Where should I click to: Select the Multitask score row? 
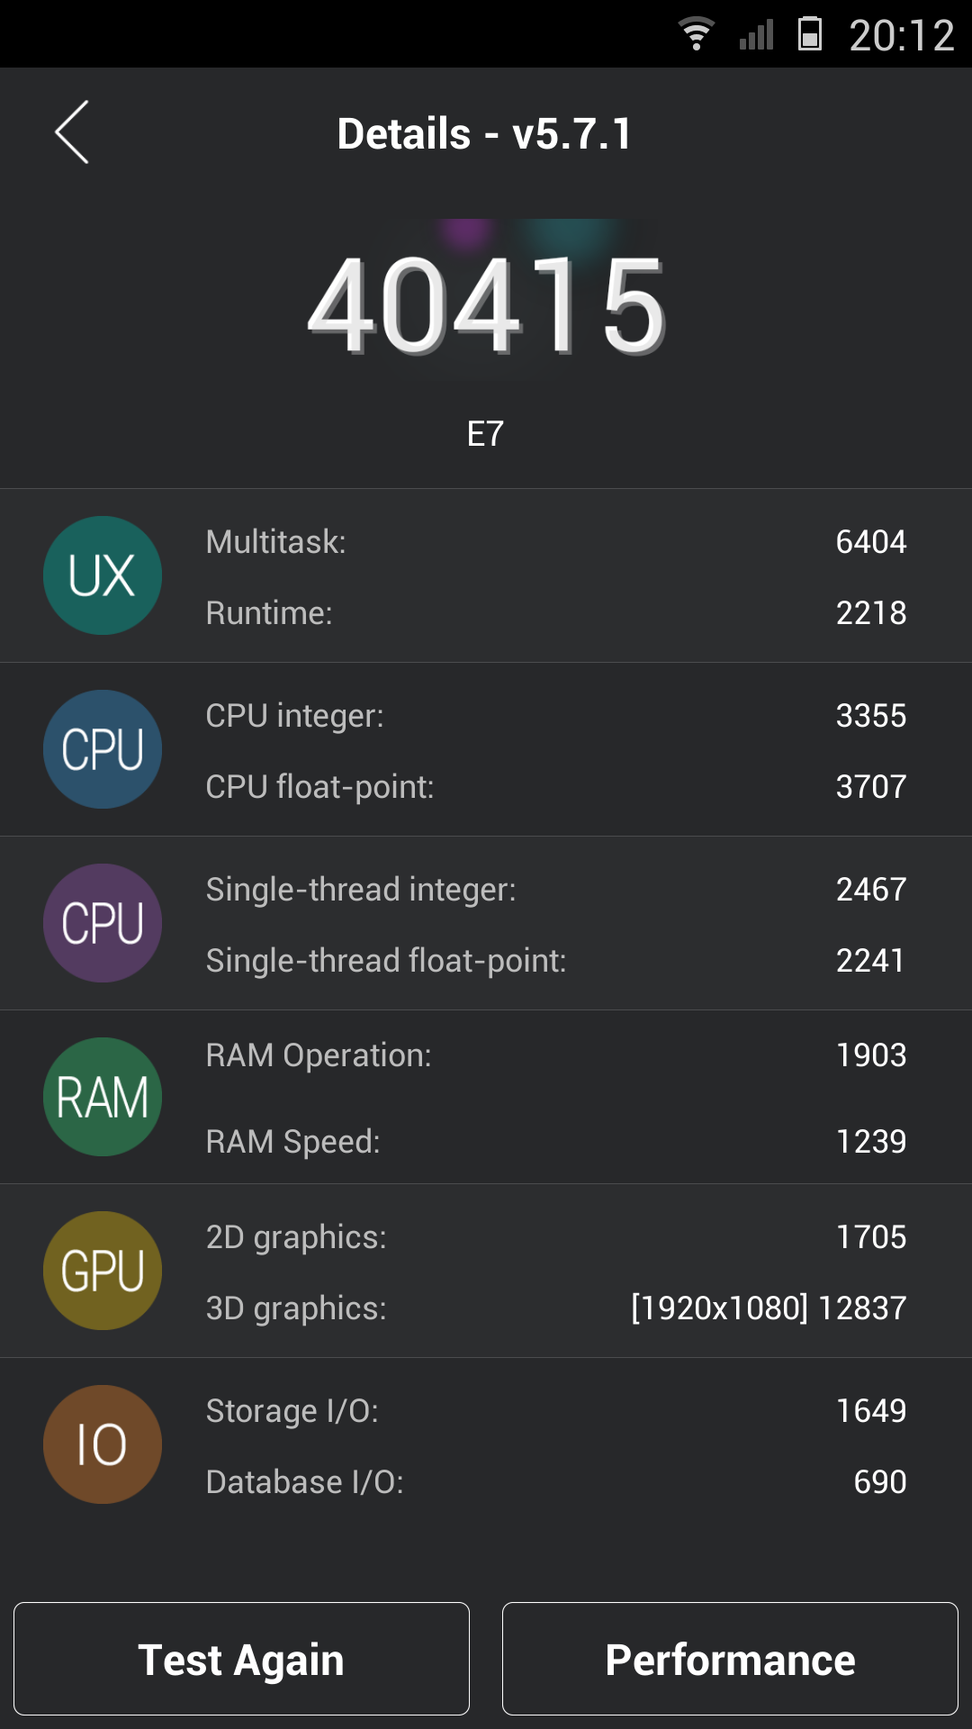pos(555,542)
